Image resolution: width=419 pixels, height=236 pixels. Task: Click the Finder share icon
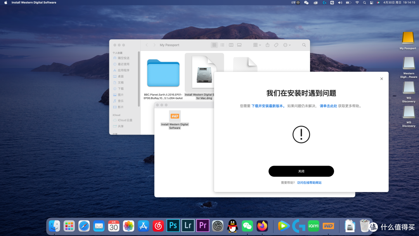(x=267, y=45)
